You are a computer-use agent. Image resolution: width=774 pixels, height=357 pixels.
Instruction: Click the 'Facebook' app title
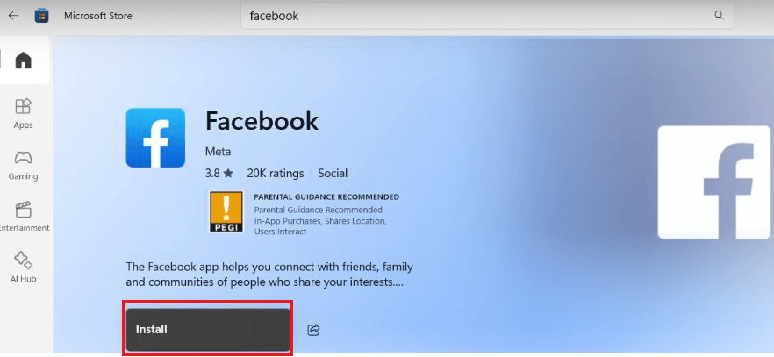262,121
